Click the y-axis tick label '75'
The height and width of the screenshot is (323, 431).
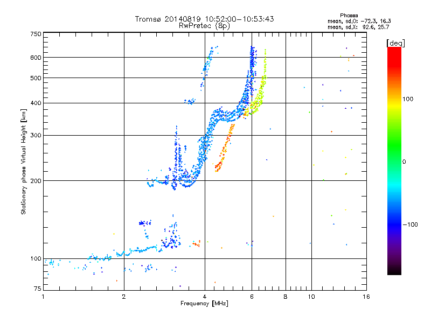pyautogui.click(x=38, y=289)
